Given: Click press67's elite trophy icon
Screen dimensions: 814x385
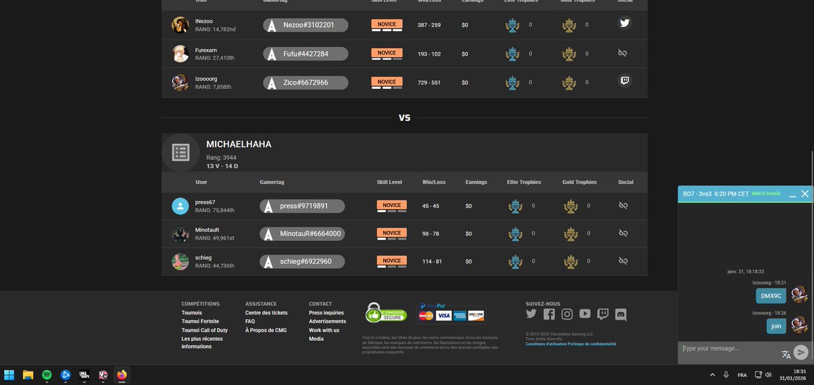Looking at the screenshot, I should pos(516,206).
